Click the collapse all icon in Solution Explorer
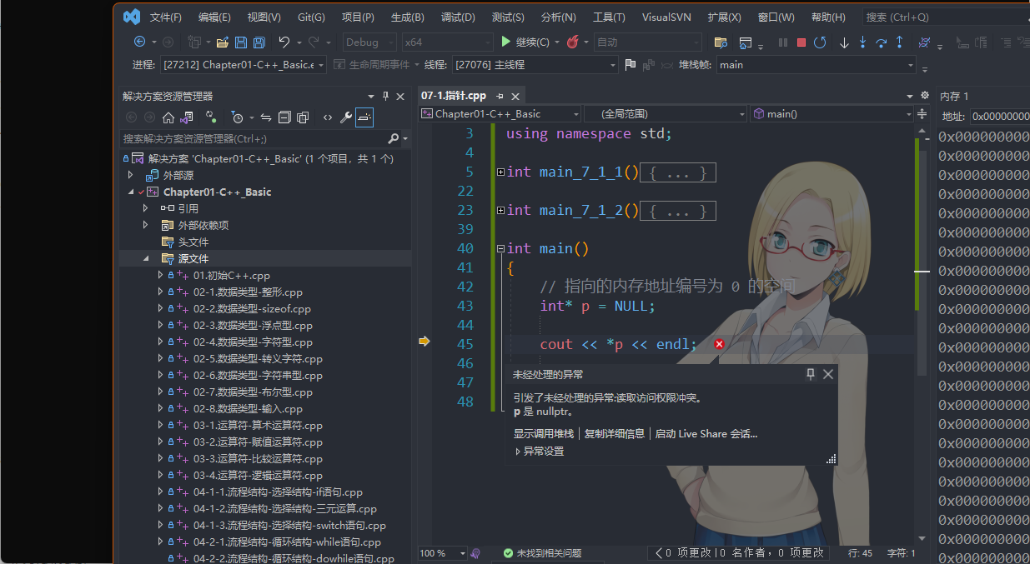 click(284, 117)
